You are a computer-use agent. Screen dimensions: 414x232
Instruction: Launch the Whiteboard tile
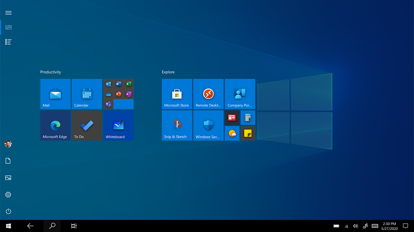[118, 125]
